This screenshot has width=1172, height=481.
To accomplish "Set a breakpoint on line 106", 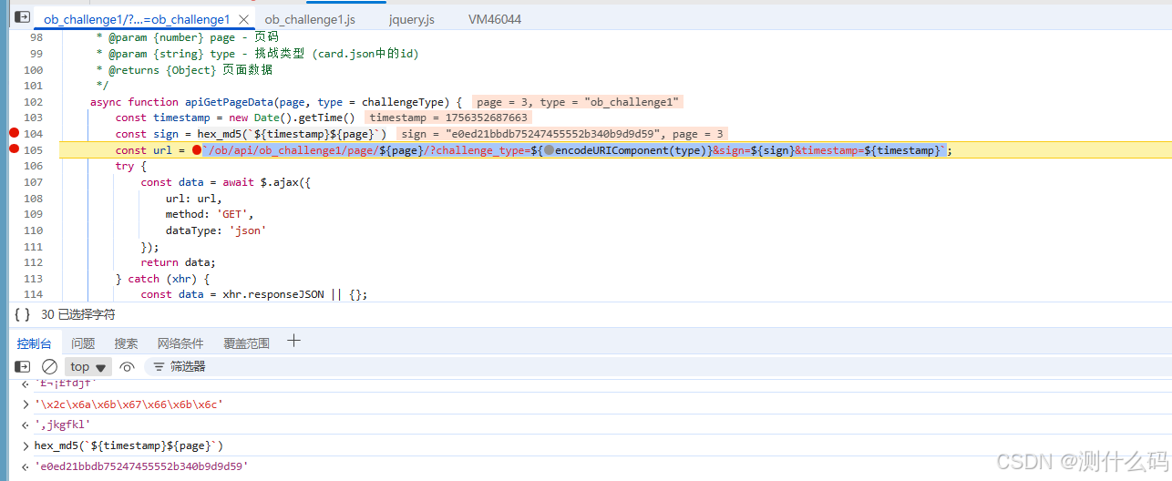I will coord(34,166).
